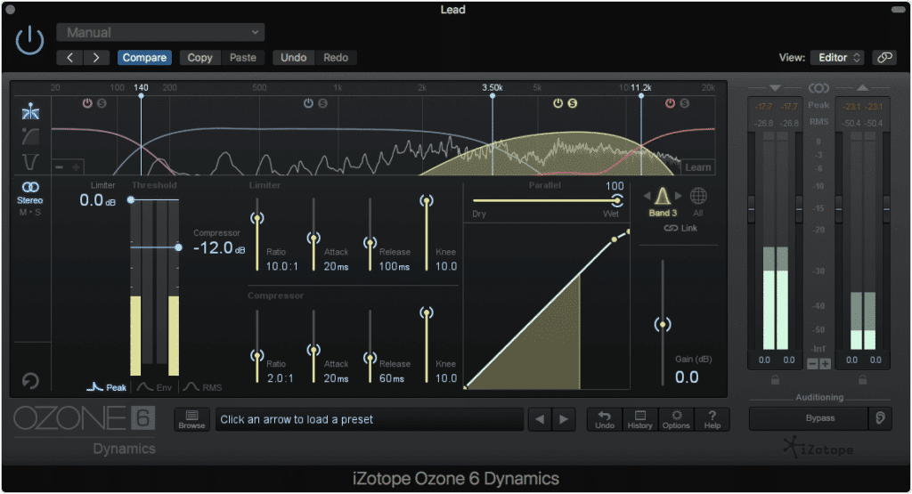Open the View Editor dropdown

(x=838, y=58)
